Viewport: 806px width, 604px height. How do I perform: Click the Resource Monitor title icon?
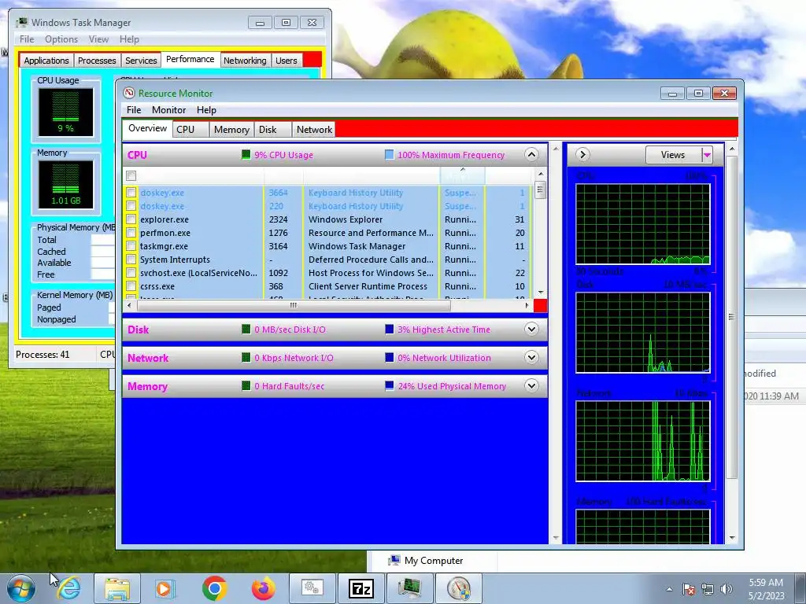pos(129,93)
